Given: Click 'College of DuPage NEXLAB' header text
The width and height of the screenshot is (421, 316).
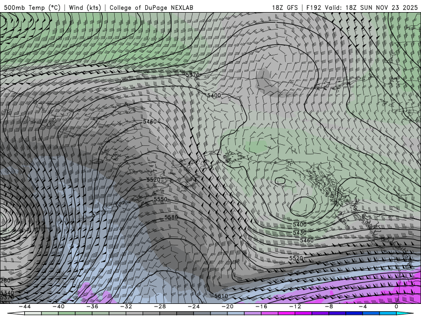Looking at the screenshot, I should [x=151, y=7].
